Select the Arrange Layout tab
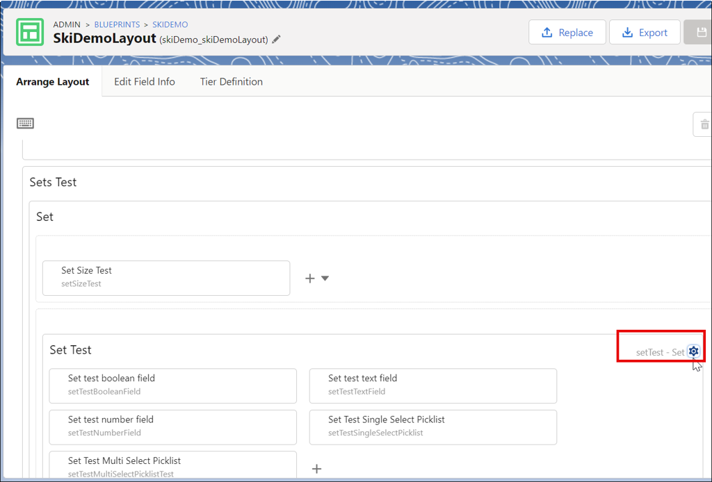This screenshot has width=712, height=482. [x=53, y=82]
